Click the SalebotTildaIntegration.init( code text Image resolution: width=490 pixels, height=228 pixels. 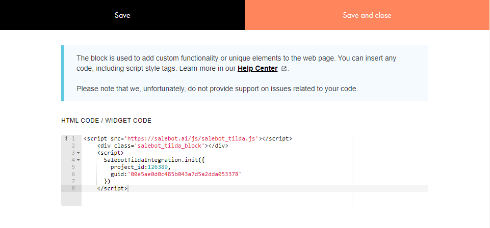click(x=154, y=160)
